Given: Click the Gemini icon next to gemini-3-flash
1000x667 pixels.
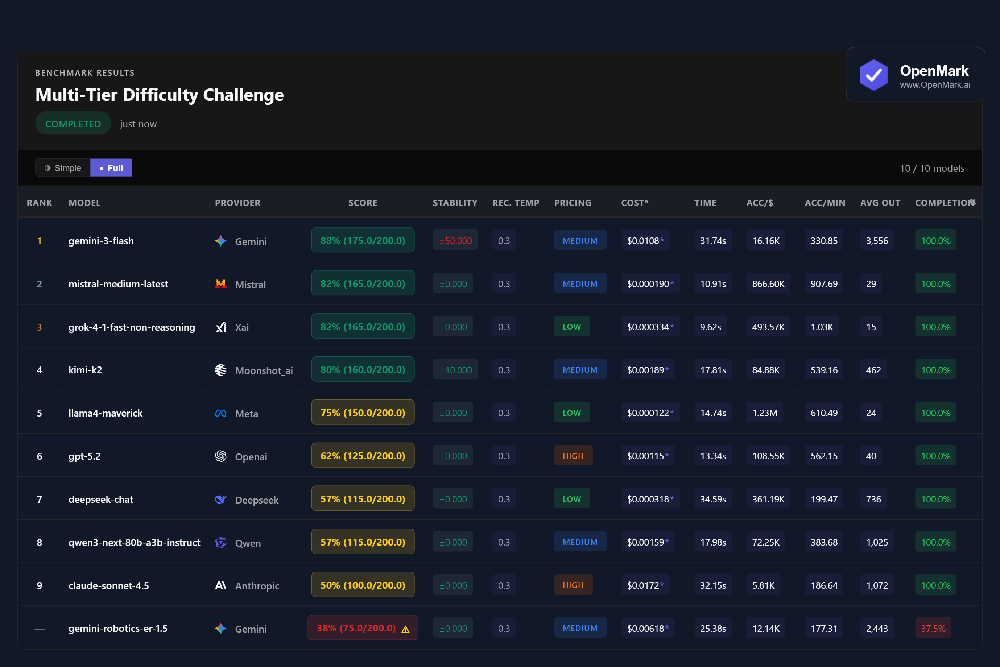Looking at the screenshot, I should coord(221,241).
